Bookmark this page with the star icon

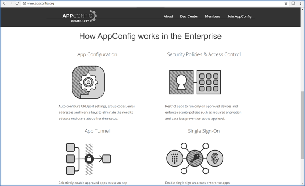pos(286,3)
